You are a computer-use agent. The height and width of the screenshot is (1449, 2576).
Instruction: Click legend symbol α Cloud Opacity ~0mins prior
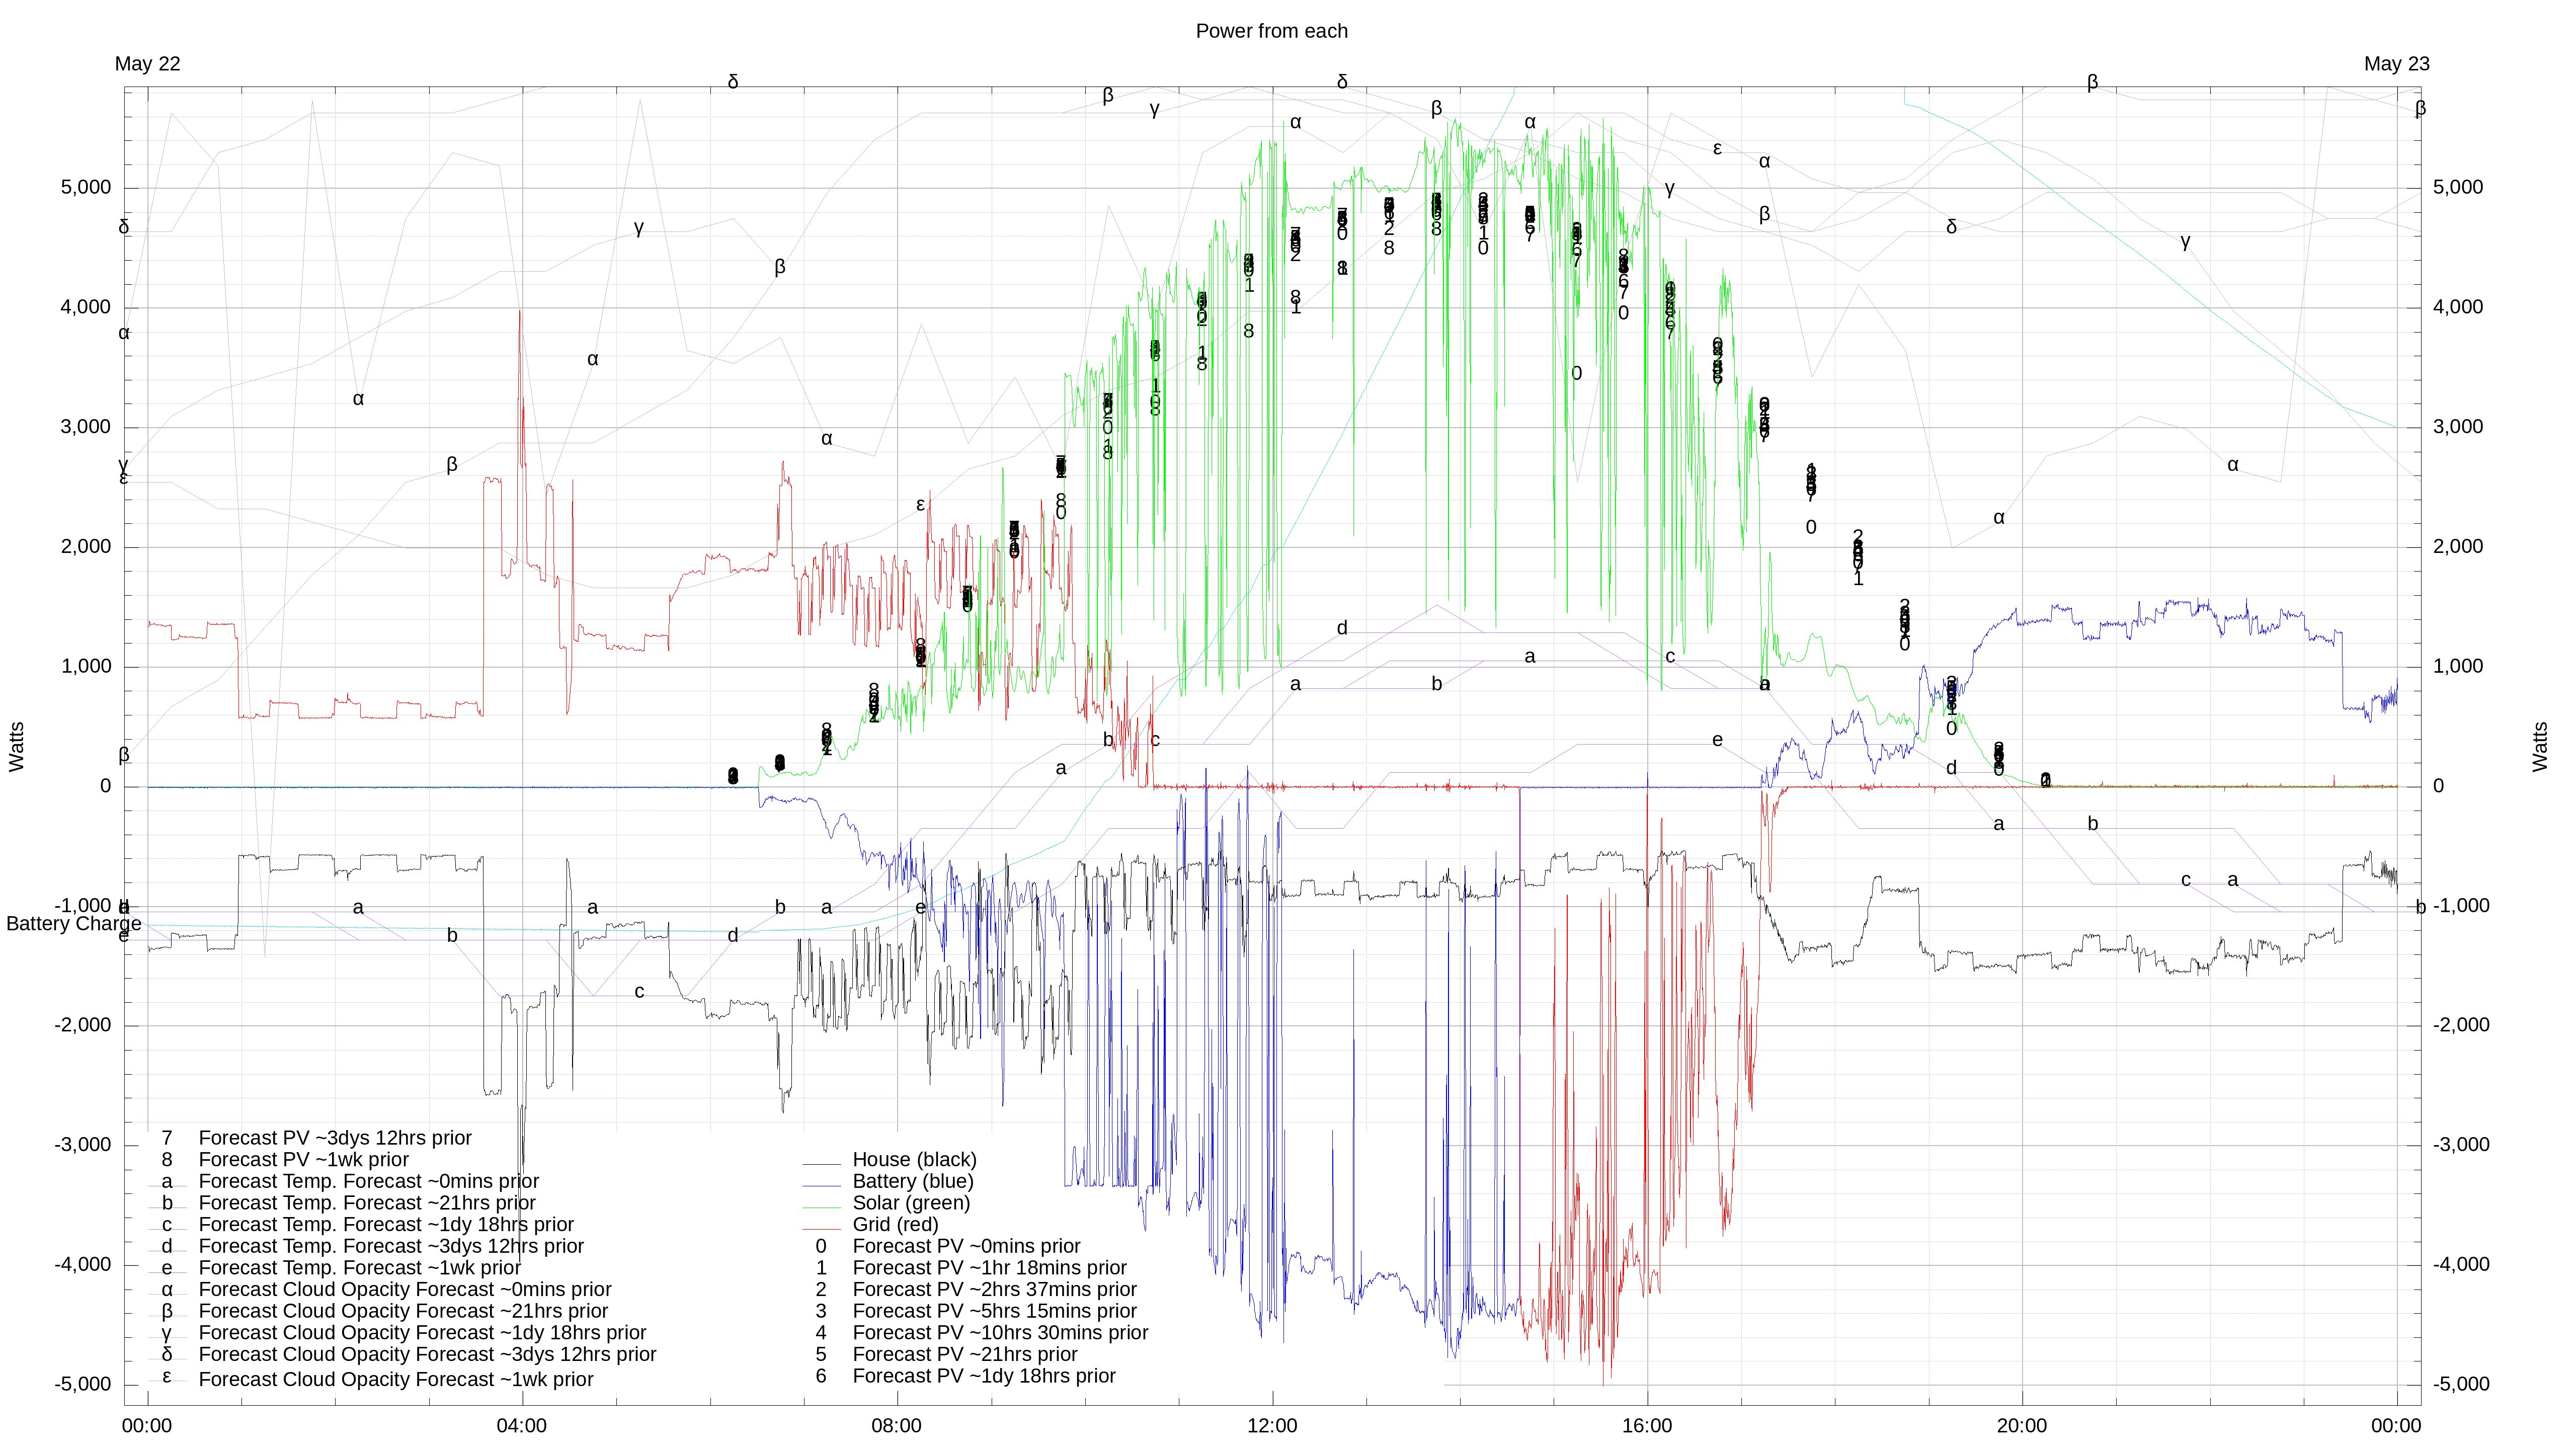167,1290
